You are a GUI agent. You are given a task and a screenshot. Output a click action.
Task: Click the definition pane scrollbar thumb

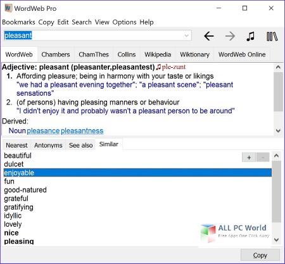coord(278,92)
